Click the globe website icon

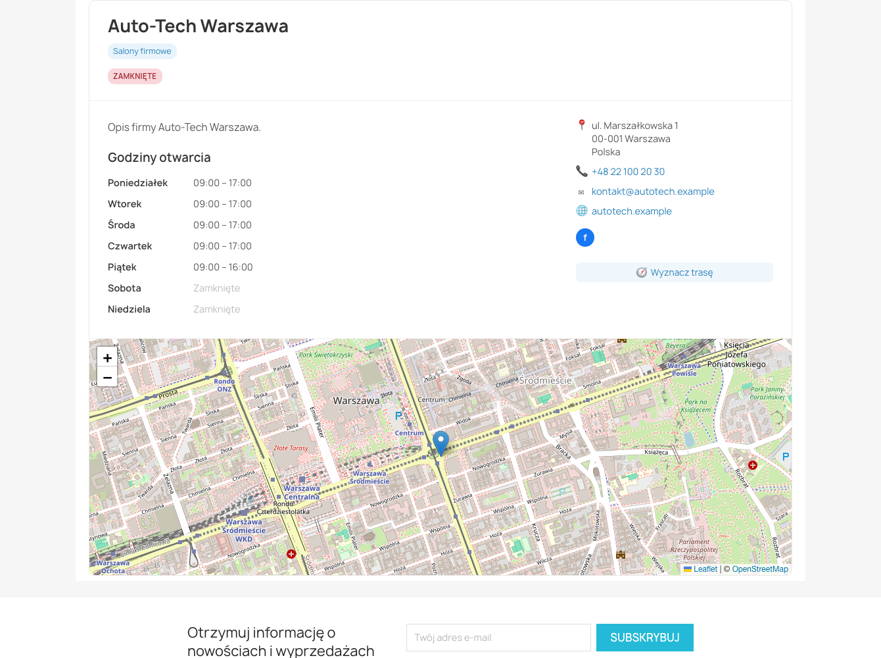(582, 211)
